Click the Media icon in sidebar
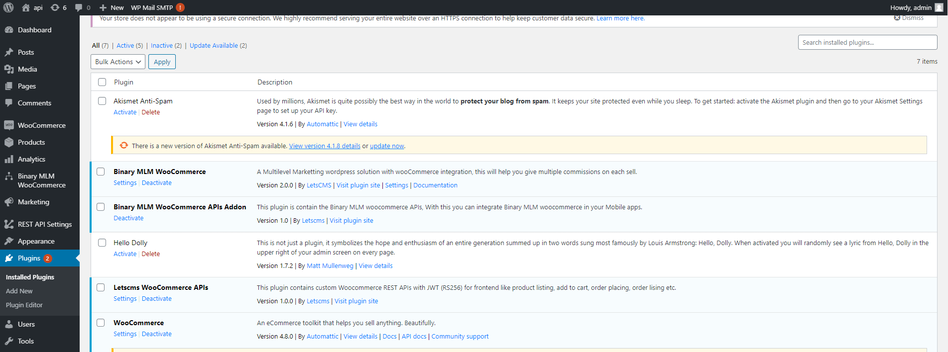The image size is (948, 352). click(x=9, y=69)
